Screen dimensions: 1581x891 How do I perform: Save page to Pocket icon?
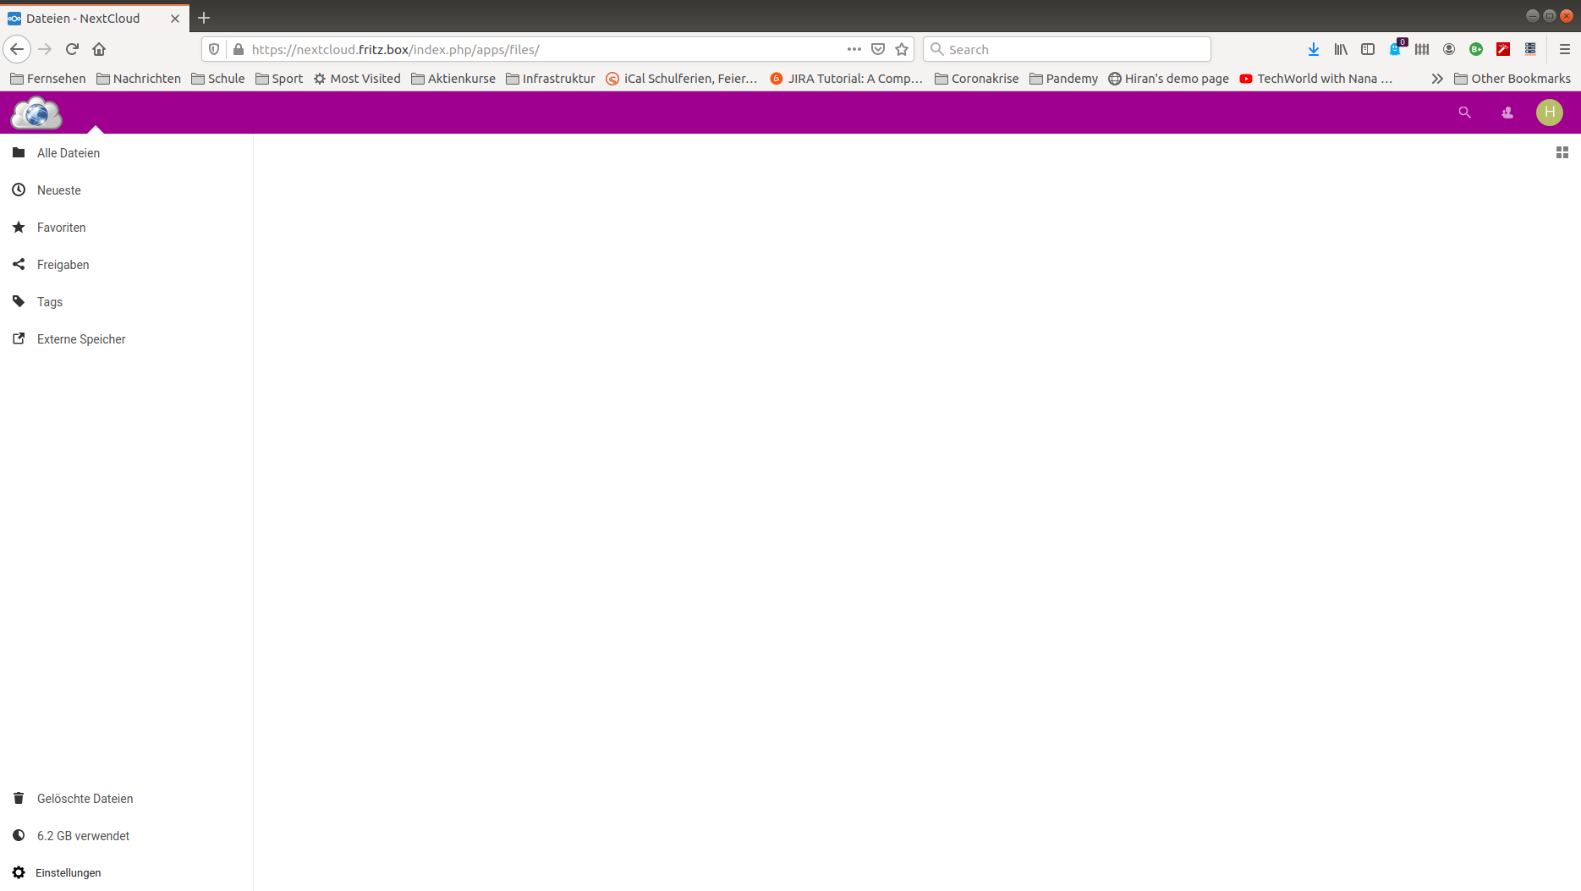(x=878, y=49)
